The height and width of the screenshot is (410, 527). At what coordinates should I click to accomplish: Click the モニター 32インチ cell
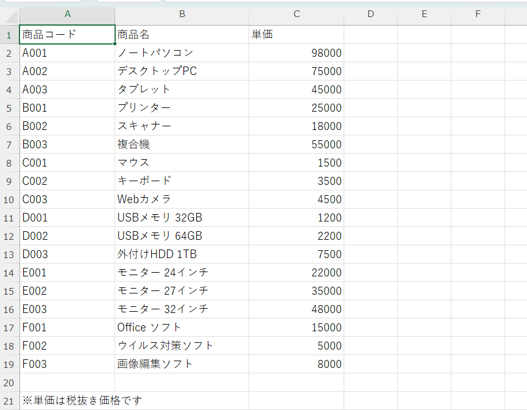coord(182,309)
